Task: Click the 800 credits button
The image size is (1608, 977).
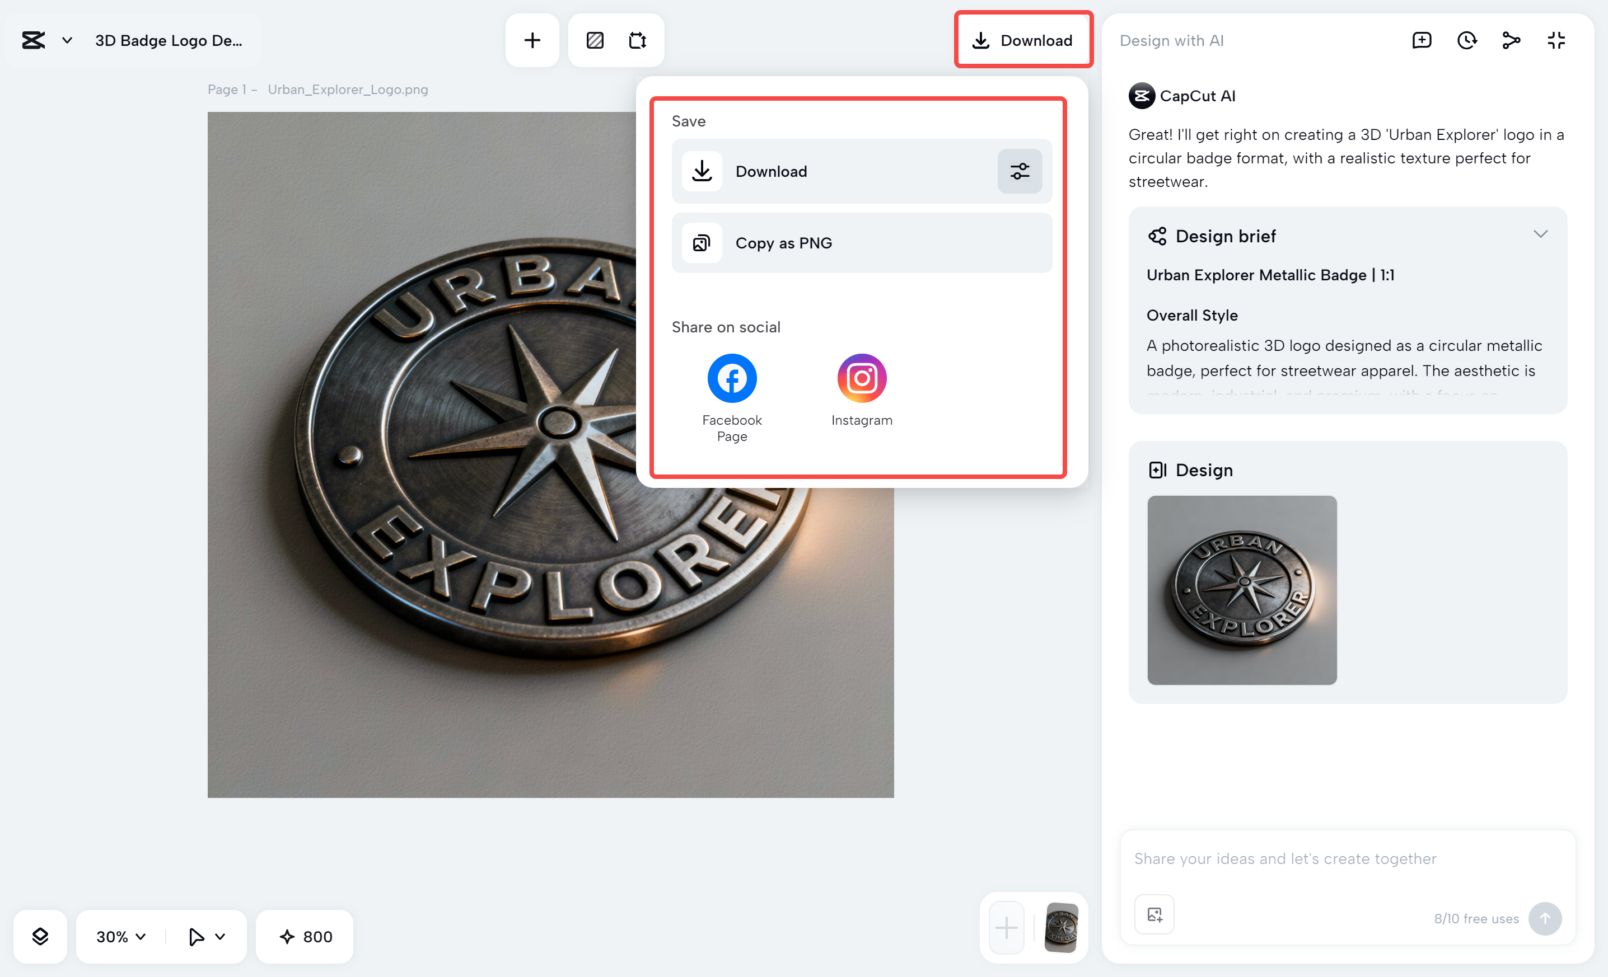Action: (305, 937)
